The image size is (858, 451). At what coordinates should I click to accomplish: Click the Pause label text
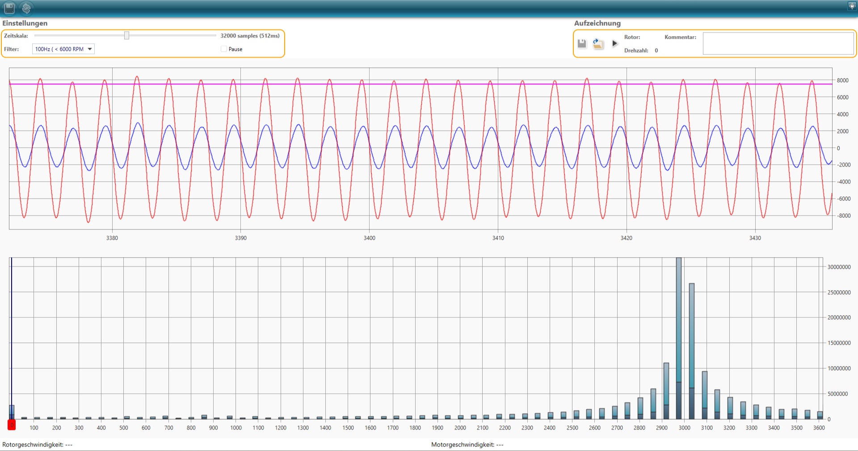click(x=236, y=49)
